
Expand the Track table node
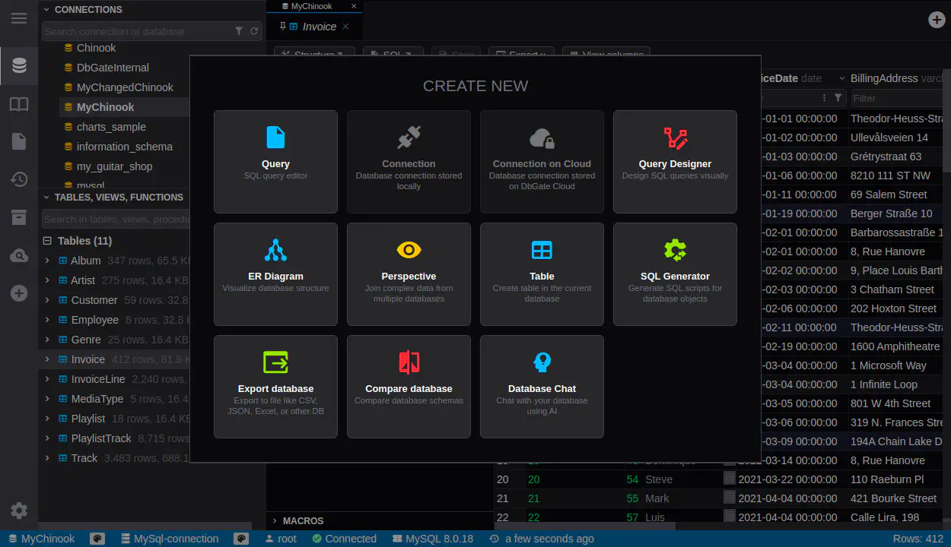(x=47, y=458)
